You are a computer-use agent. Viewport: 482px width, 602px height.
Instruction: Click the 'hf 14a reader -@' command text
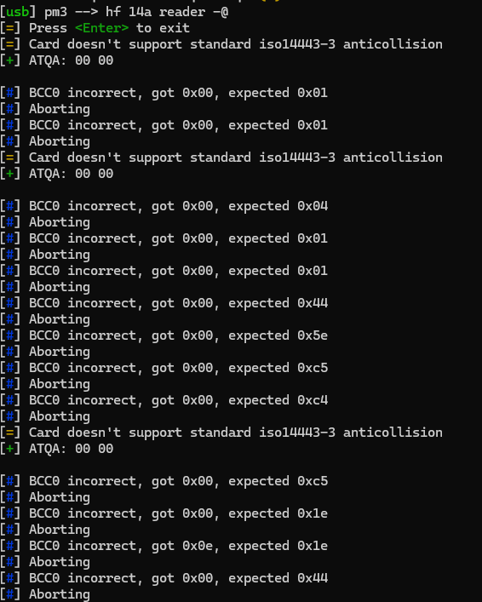pos(167,12)
